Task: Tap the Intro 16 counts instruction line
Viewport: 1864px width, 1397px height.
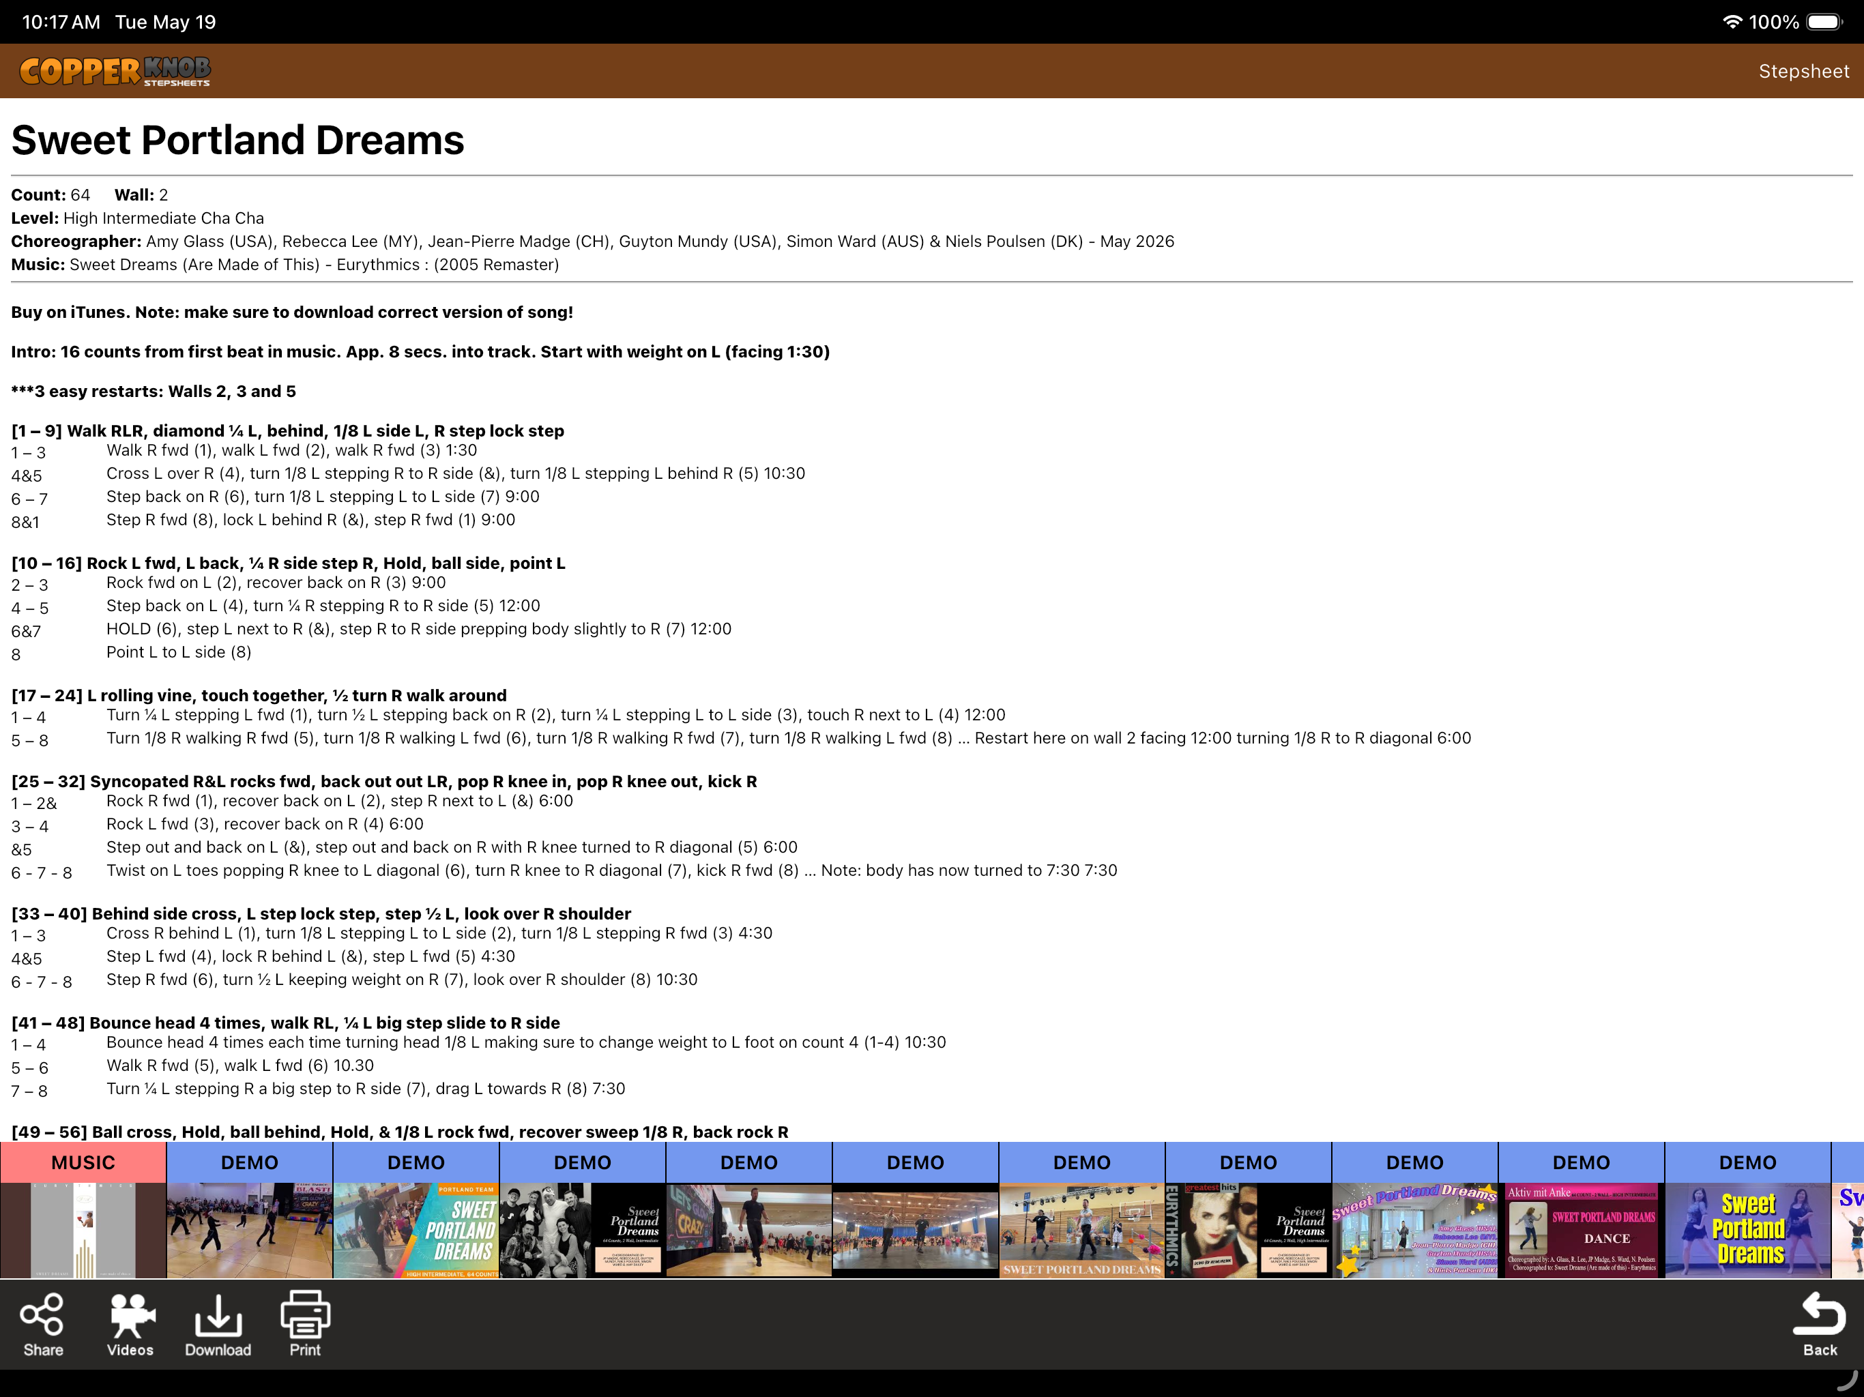Action: click(x=420, y=352)
